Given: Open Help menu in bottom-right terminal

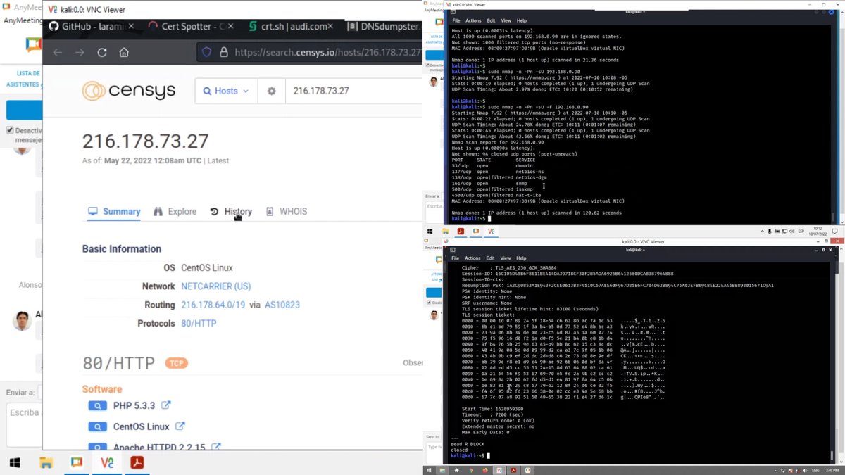Looking at the screenshot, I should (x=521, y=258).
